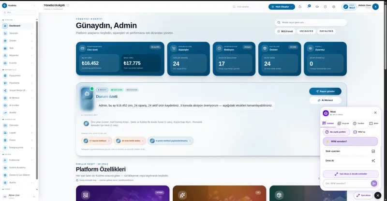Open Analitik in the sidebar
This screenshot has height=201, width=387.
[18, 113]
